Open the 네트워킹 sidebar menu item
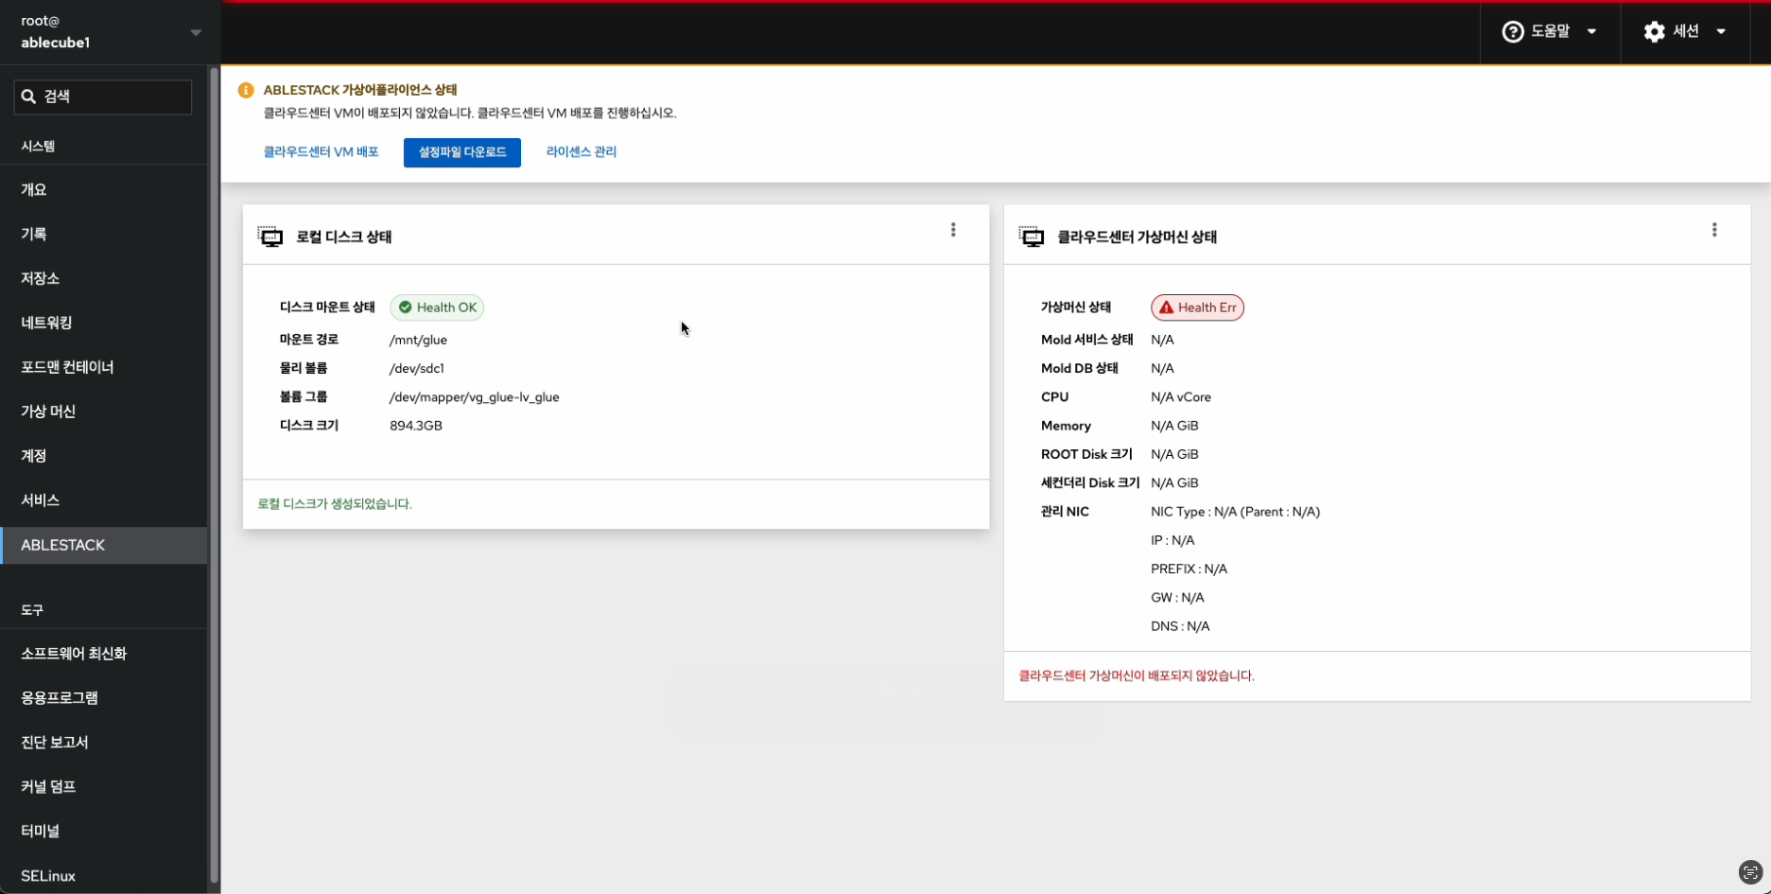This screenshot has height=894, width=1771. click(47, 323)
